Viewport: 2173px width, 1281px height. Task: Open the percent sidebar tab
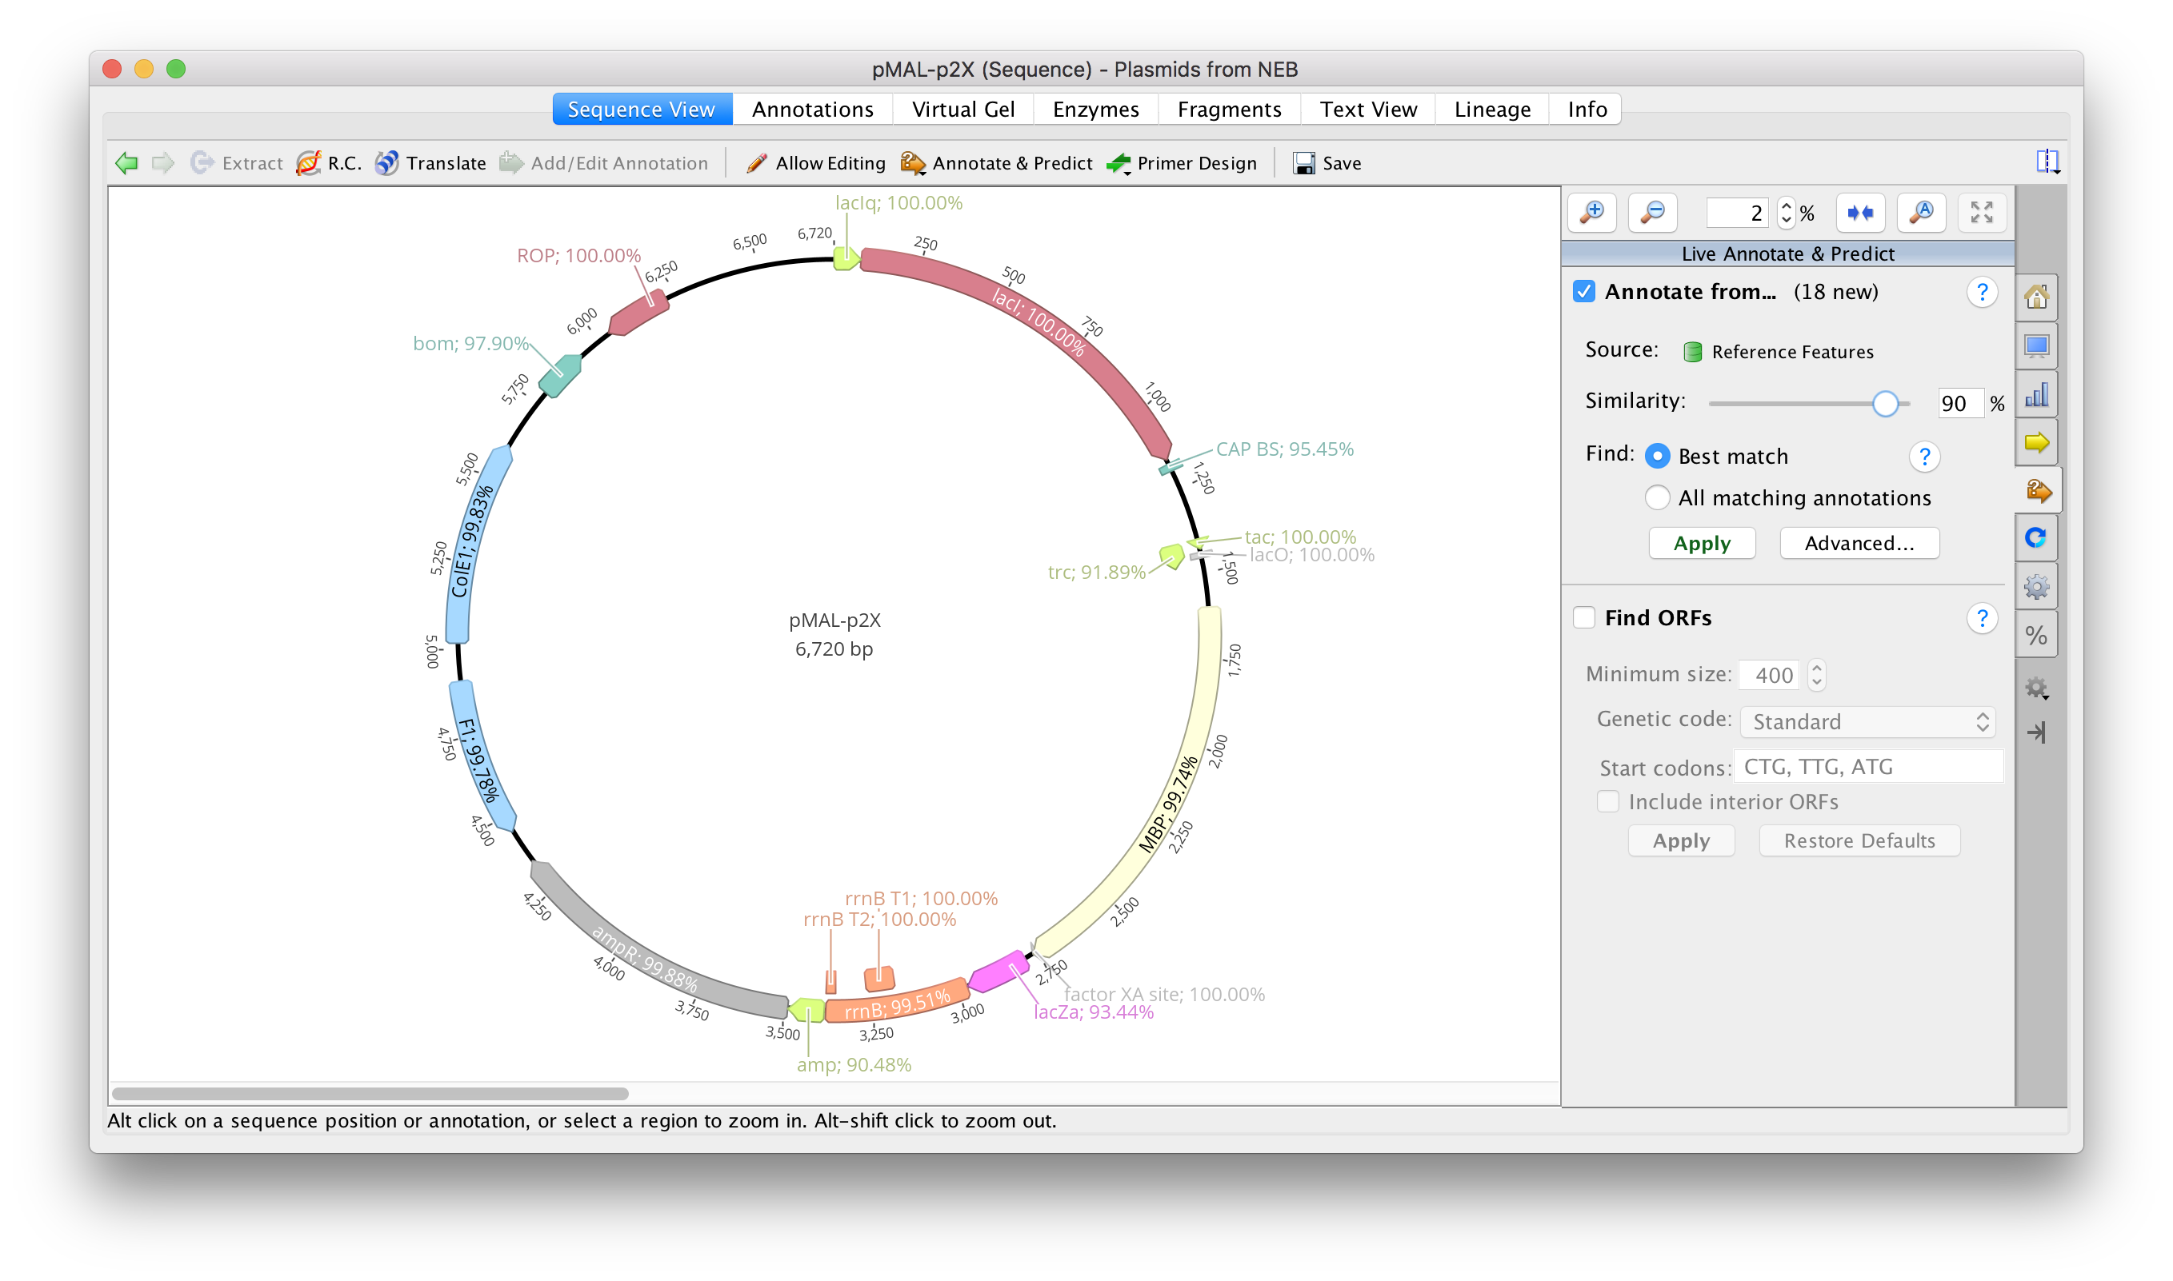click(x=2035, y=636)
